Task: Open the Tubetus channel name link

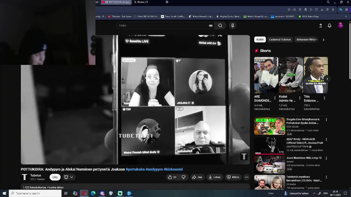Action: coord(36,175)
